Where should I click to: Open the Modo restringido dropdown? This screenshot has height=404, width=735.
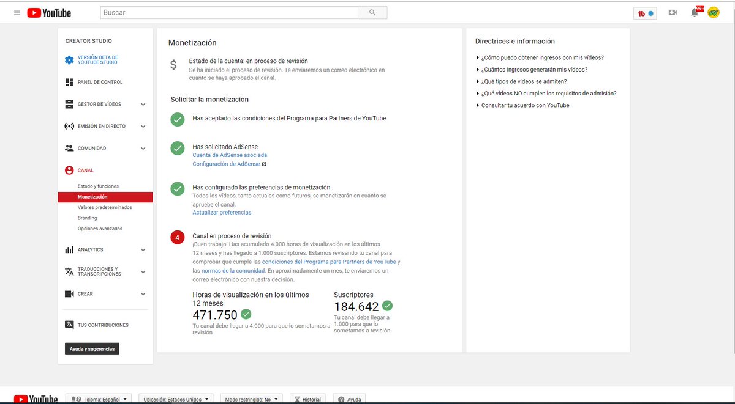251,399
